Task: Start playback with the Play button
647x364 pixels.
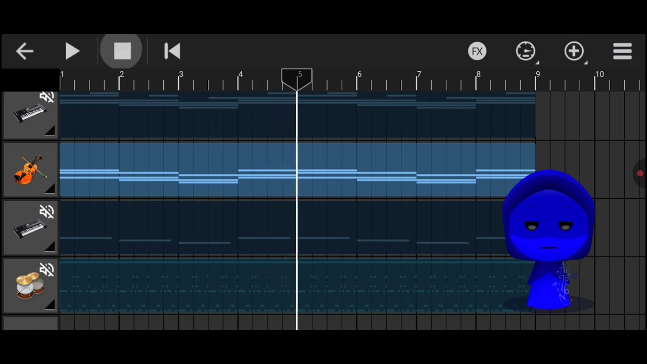Action: point(72,51)
